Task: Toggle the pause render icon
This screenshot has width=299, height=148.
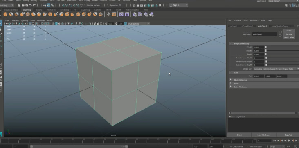Action: (x=160, y=5)
